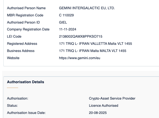This screenshot has width=159, height=118.
Task: Click the Registered Address label
Action: (x=22, y=44)
